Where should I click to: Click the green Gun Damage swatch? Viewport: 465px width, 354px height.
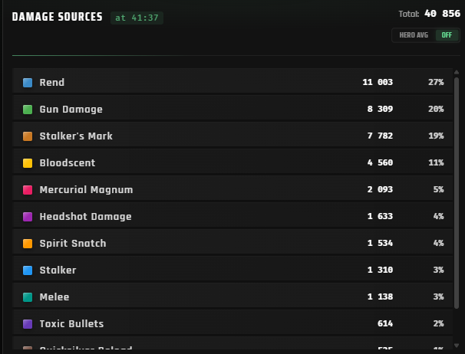pyautogui.click(x=28, y=110)
